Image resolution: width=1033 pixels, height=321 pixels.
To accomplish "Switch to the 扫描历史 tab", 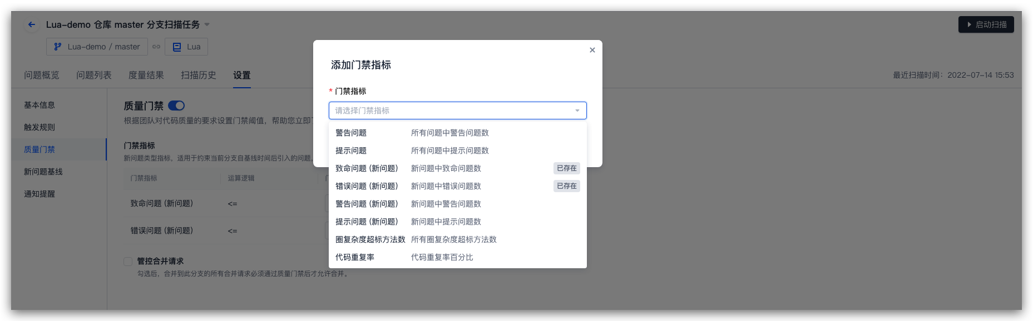I will 199,75.
